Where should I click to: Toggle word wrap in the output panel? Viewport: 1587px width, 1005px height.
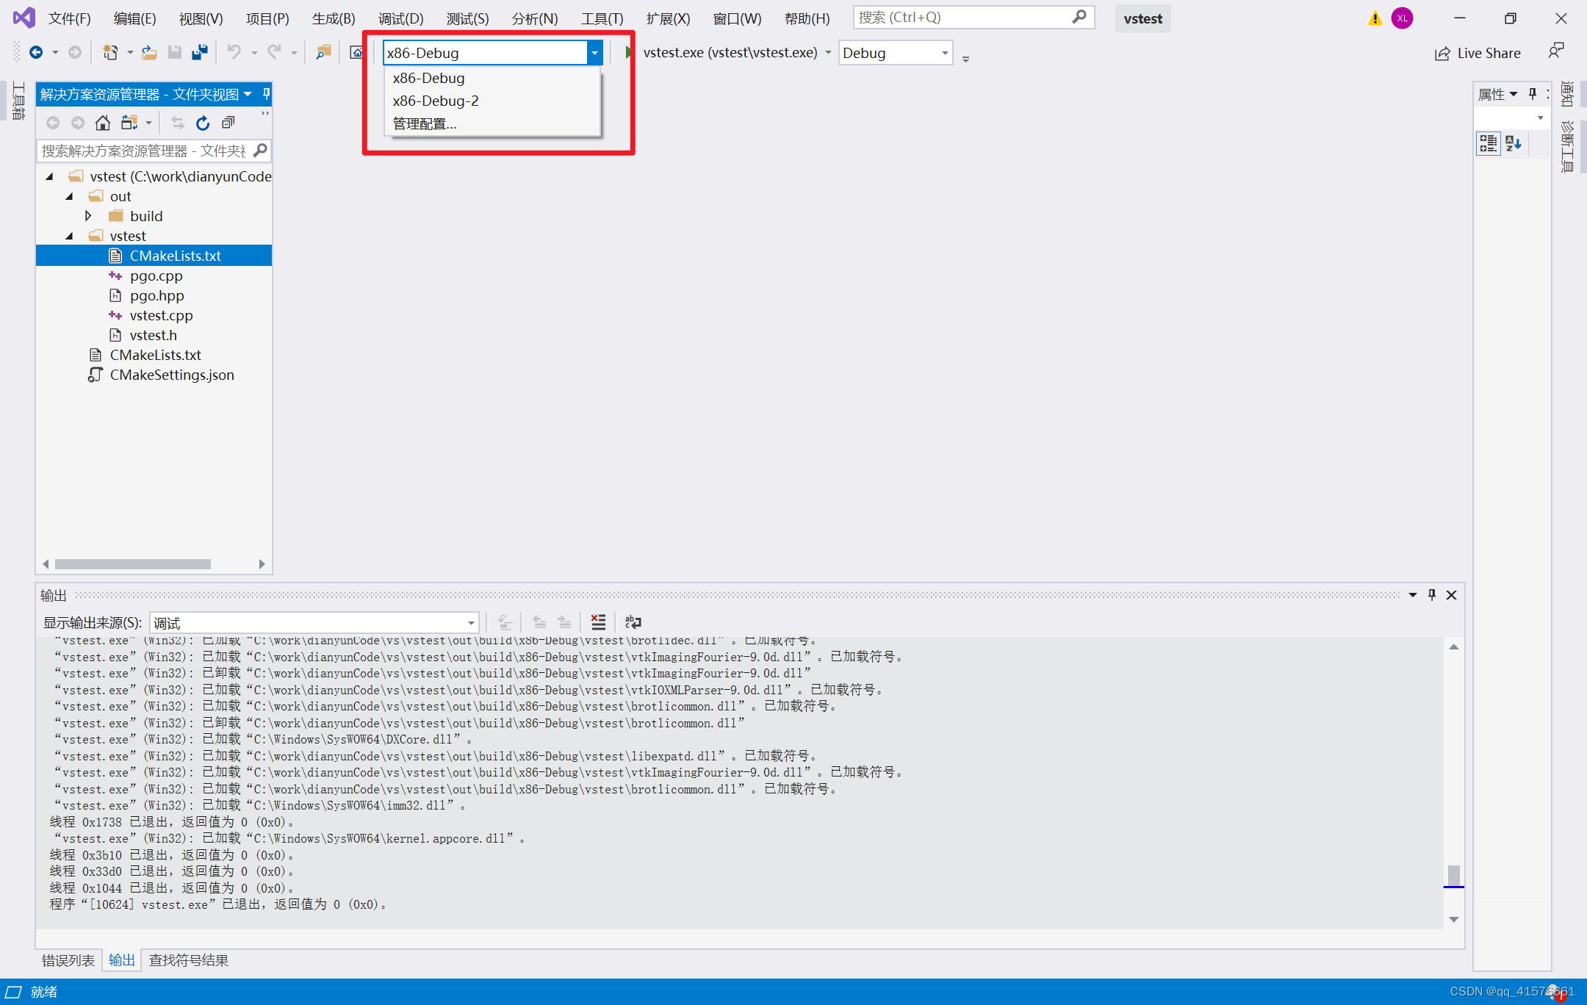633,622
